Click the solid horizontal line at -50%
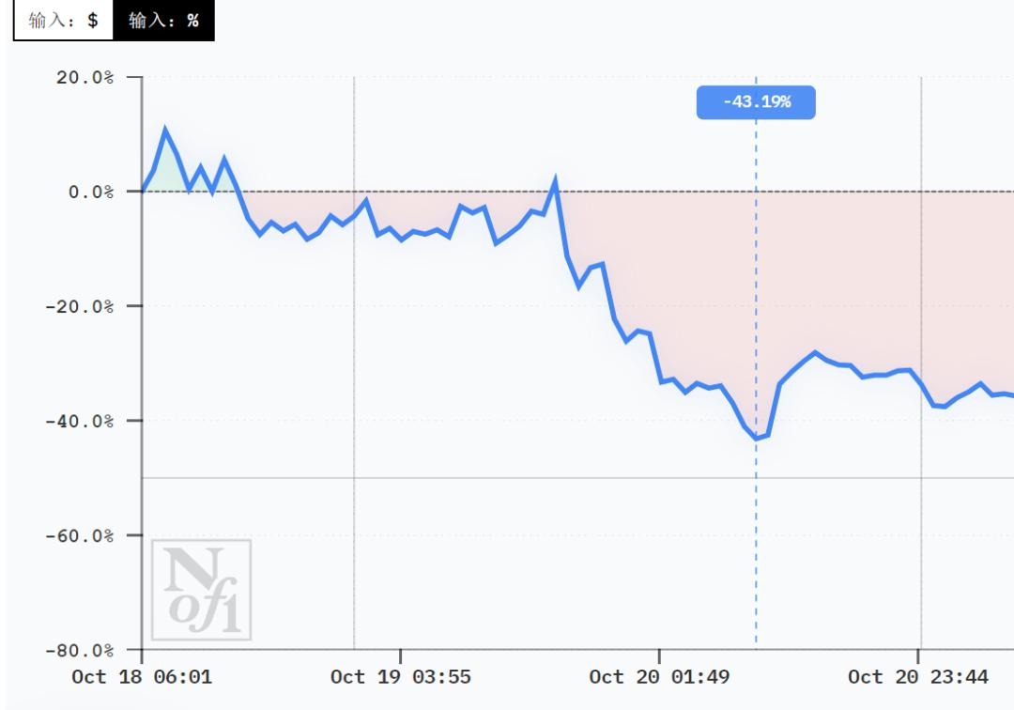 point(469,478)
